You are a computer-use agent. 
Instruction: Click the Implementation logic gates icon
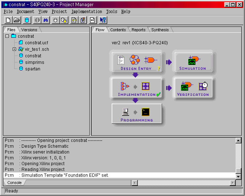[125, 86]
